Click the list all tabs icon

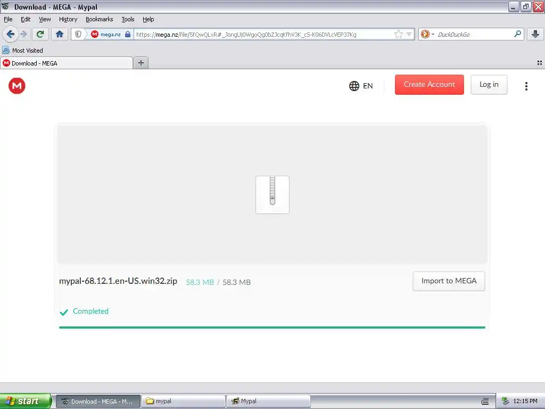click(x=540, y=63)
